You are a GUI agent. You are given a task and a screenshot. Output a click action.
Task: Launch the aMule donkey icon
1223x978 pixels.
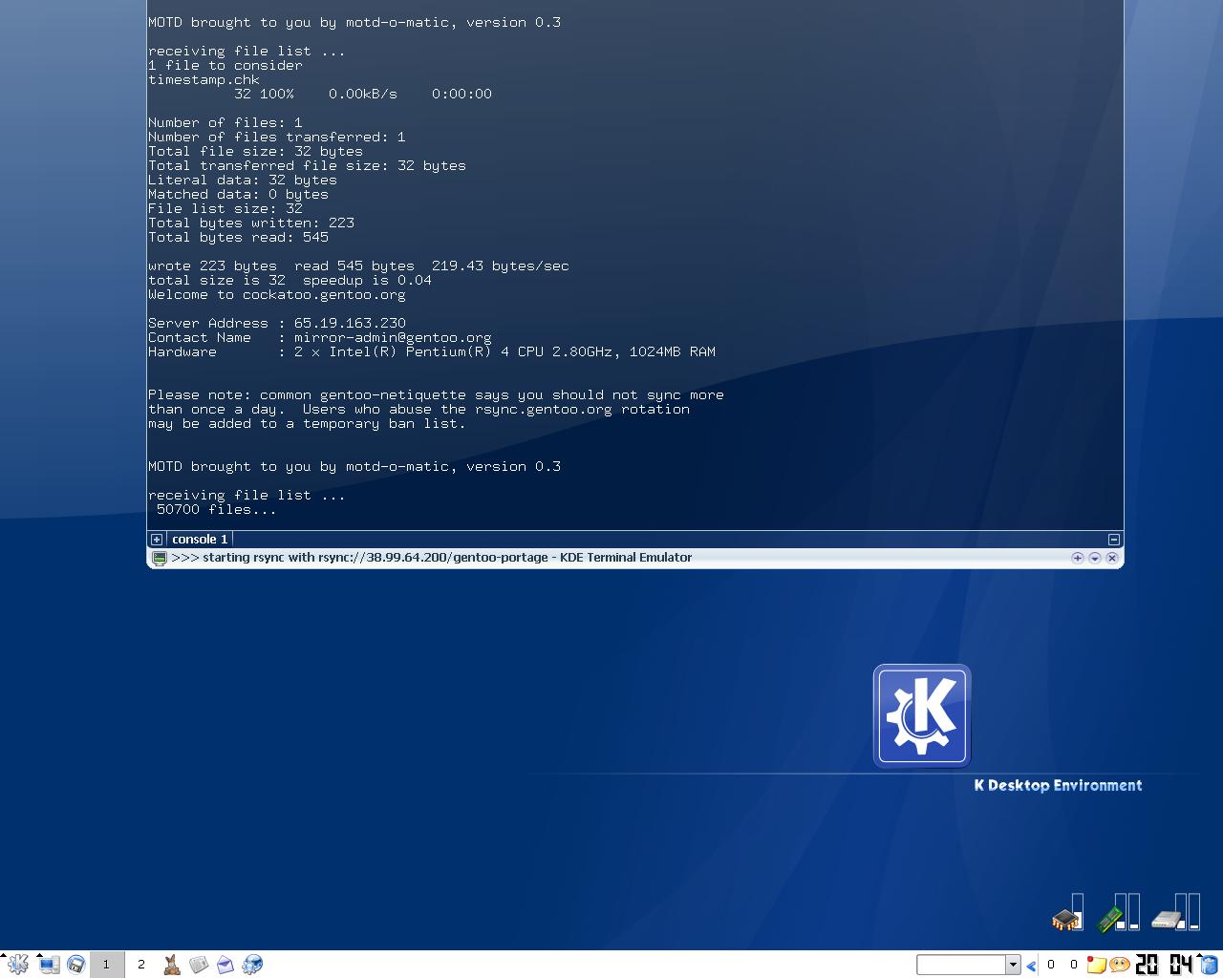[x=172, y=965]
